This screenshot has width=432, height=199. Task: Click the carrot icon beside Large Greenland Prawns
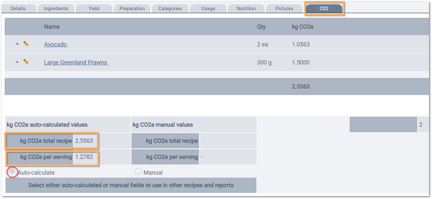[x=26, y=62]
